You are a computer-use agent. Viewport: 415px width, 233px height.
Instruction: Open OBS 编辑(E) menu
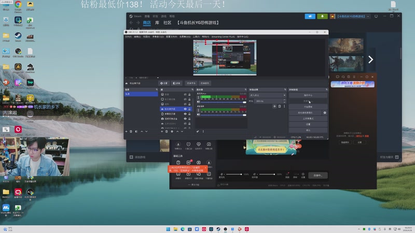(137, 37)
